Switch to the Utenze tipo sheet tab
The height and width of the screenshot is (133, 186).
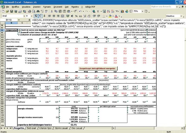pos(45,128)
